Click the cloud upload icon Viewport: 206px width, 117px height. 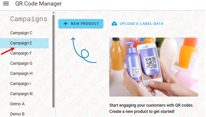click(x=114, y=24)
